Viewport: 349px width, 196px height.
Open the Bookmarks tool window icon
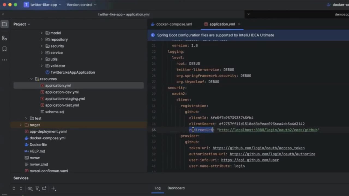point(4,49)
